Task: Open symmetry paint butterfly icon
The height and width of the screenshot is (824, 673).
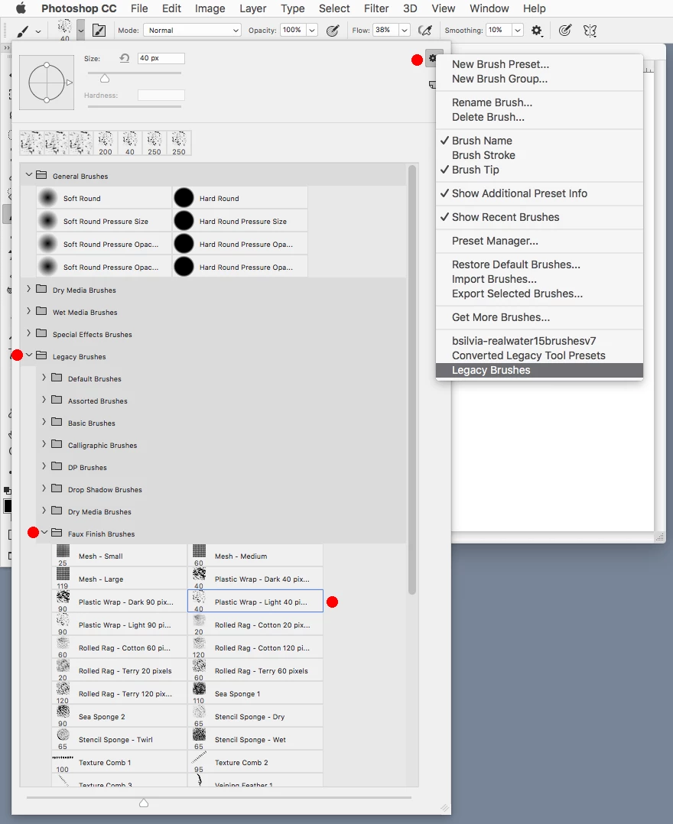Action: 590,31
